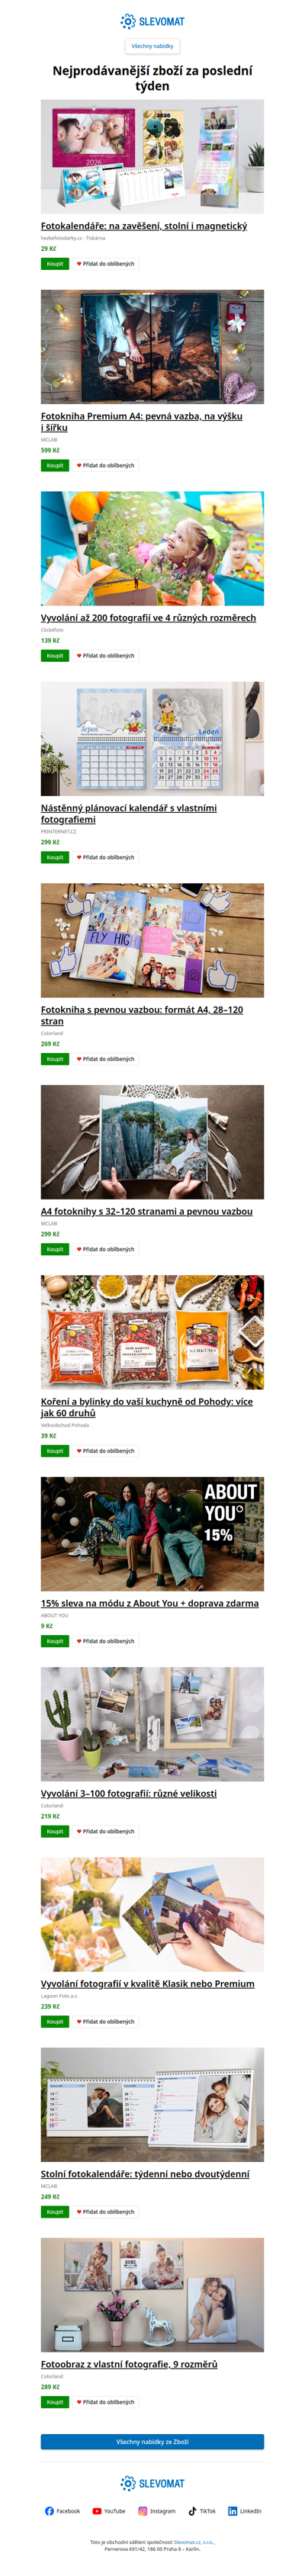Open the Vyvolání až 200 fotografií link
305x2576 pixels.
pyautogui.click(x=148, y=618)
